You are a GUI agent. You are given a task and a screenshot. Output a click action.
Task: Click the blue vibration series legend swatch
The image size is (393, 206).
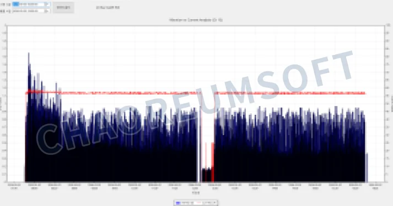[177, 203]
